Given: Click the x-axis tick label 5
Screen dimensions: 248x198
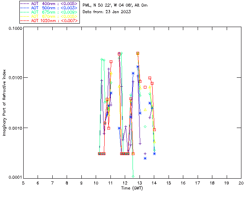Looking at the screenshot, I should (23, 183).
